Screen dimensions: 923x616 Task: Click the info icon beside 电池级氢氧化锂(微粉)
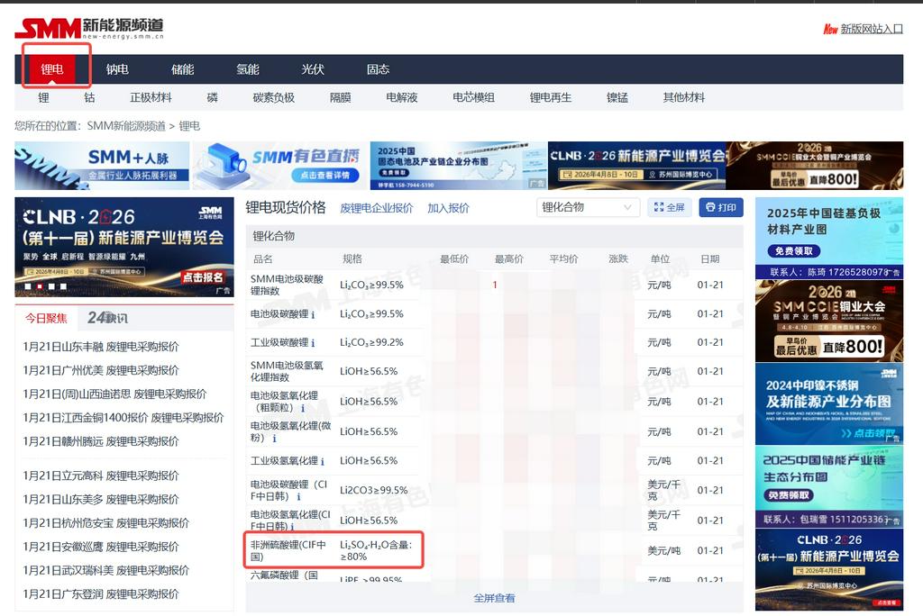[274, 439]
